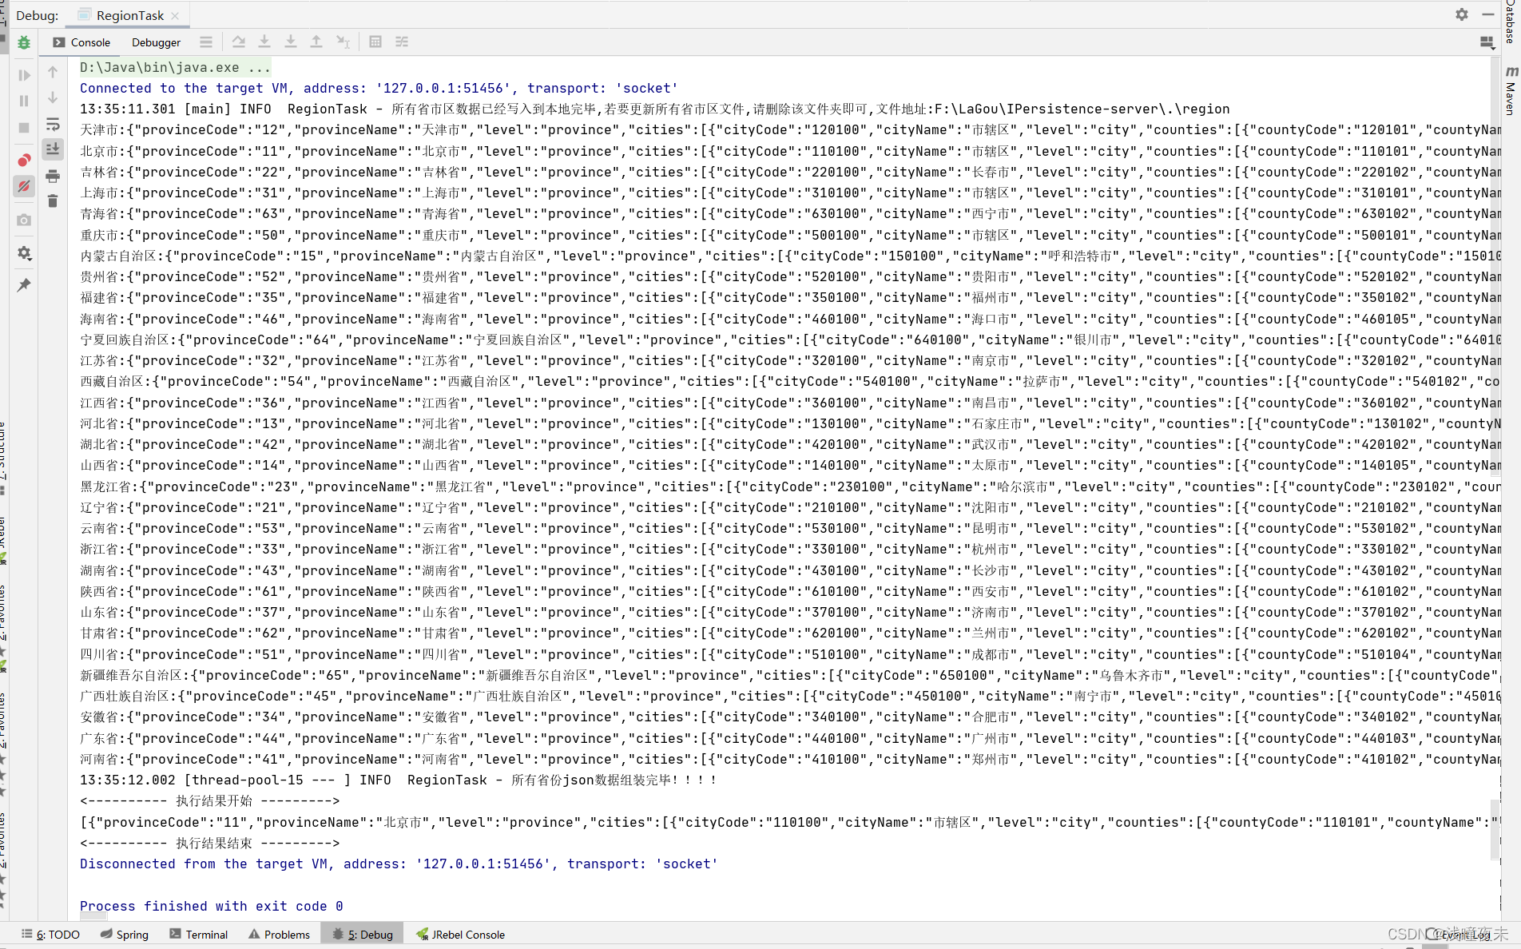Open debugger settings gear dropdown
The height and width of the screenshot is (949, 1521).
click(x=24, y=253)
